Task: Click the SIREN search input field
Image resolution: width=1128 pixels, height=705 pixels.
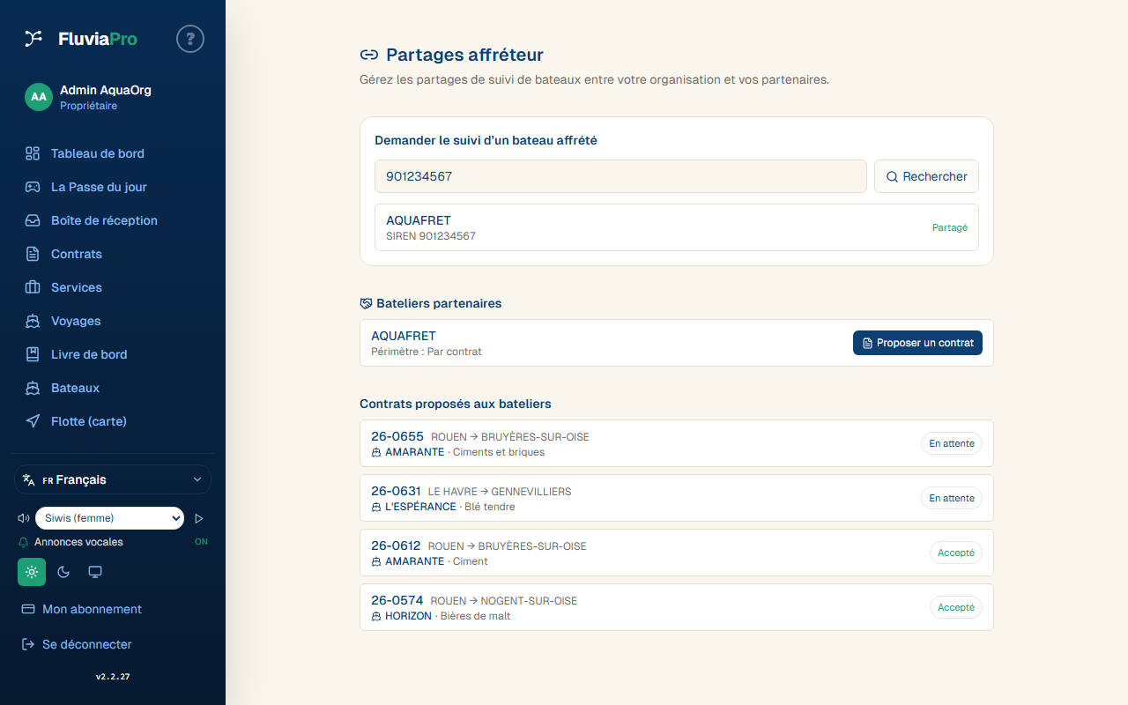Action: (620, 176)
